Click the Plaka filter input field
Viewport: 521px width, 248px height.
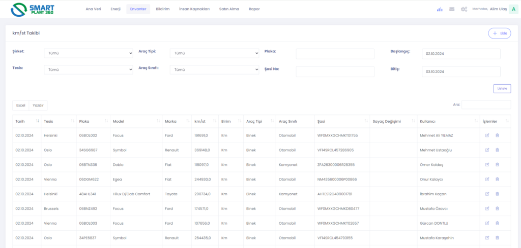[335, 54]
